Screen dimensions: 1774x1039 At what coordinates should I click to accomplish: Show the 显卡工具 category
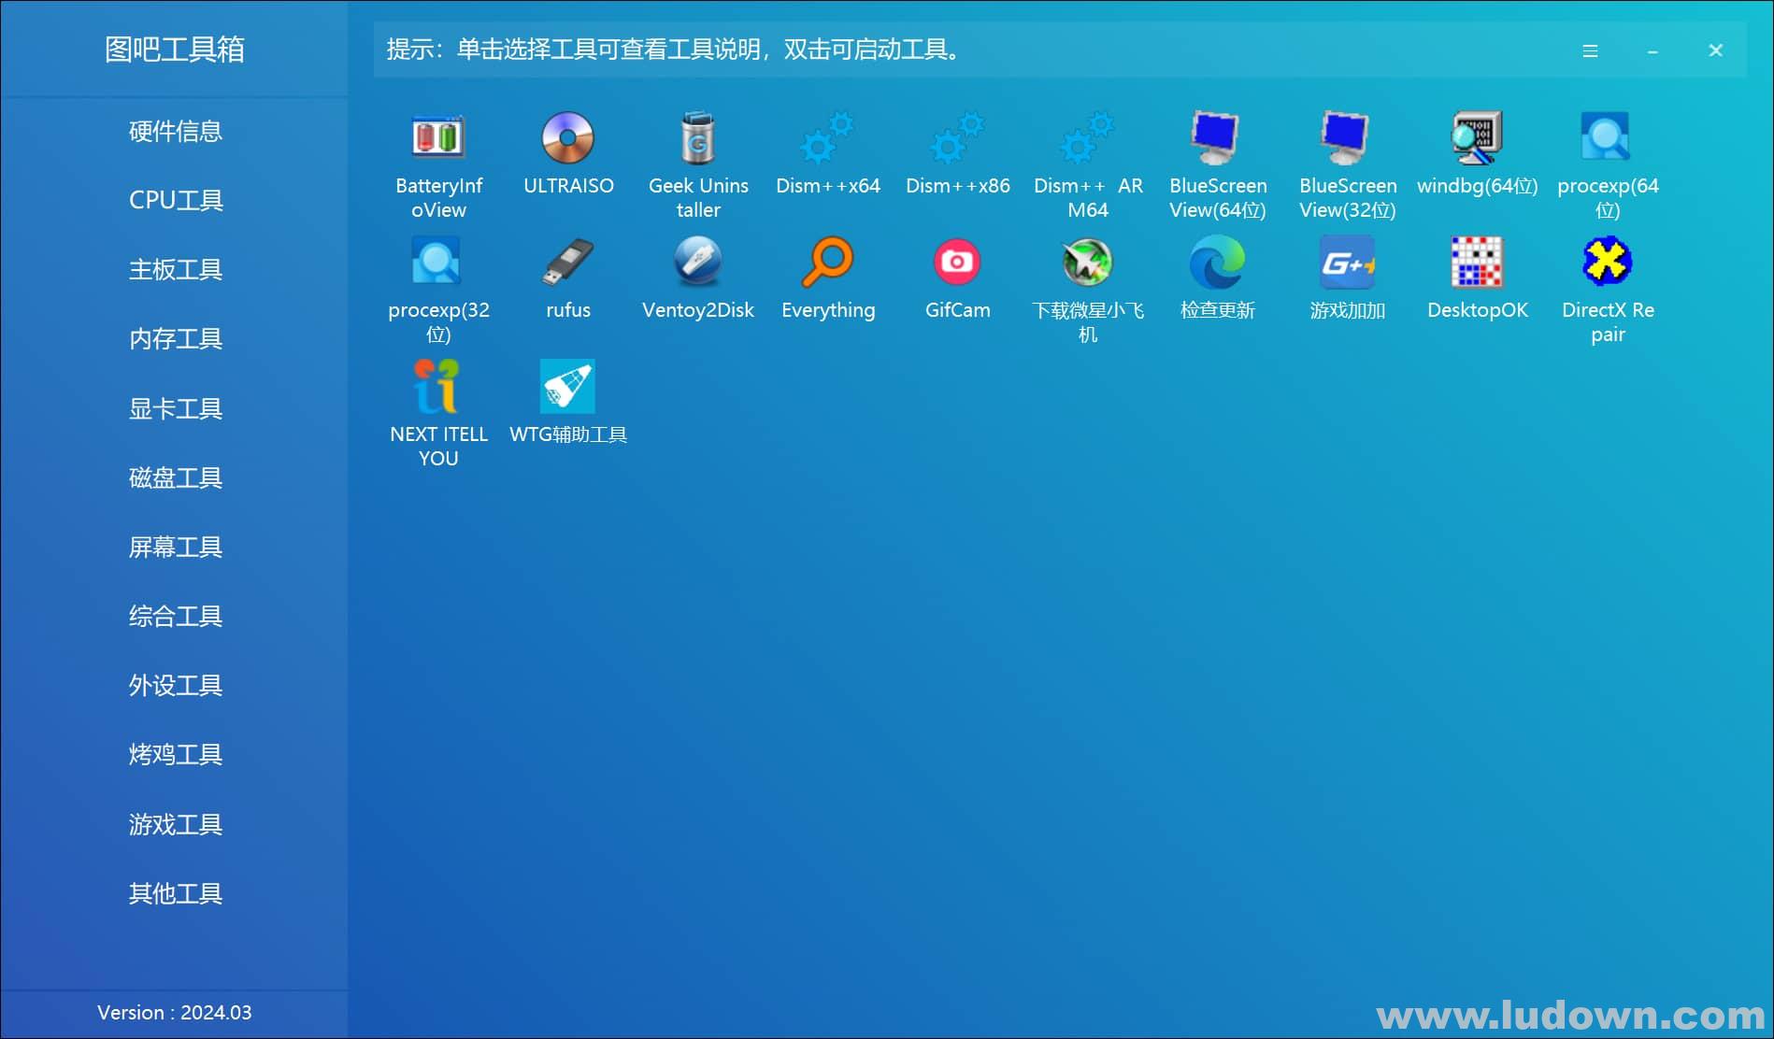tap(175, 408)
